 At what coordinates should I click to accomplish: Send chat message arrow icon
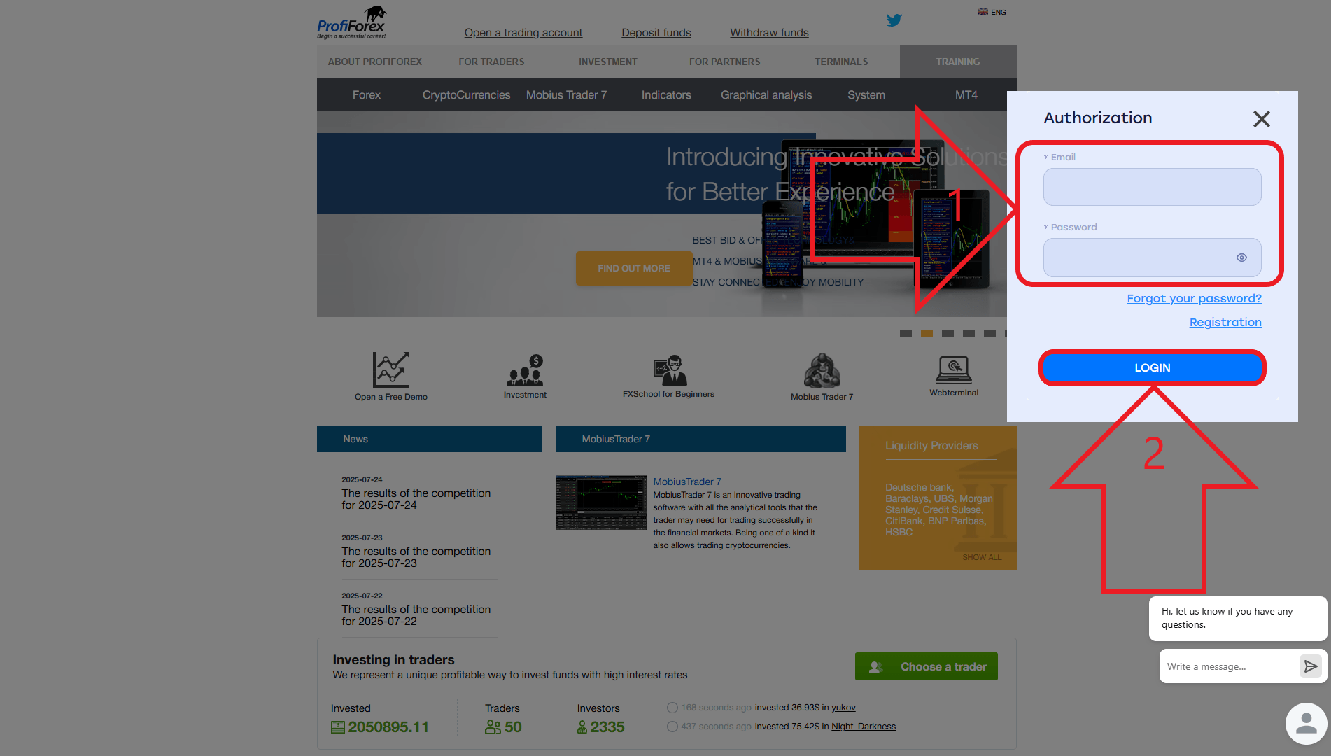point(1310,666)
